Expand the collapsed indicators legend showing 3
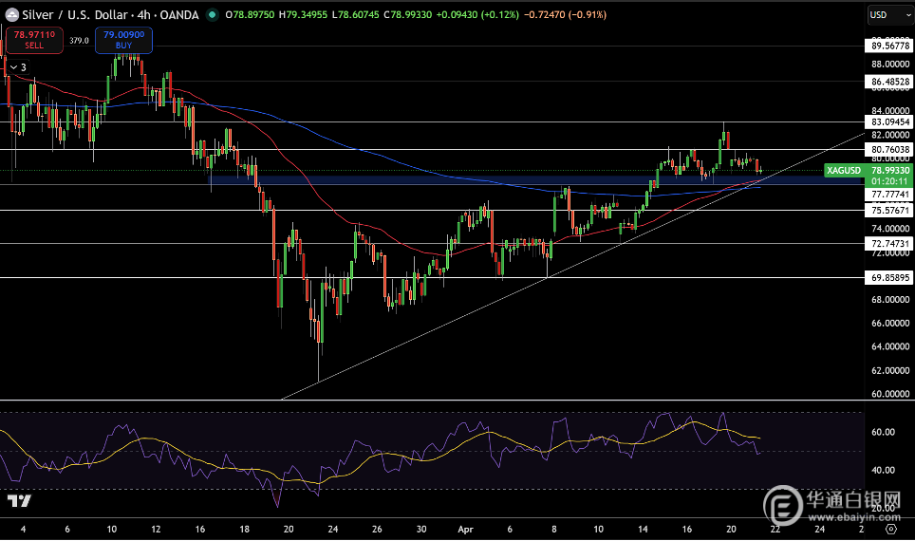The height and width of the screenshot is (541, 915). [18, 67]
